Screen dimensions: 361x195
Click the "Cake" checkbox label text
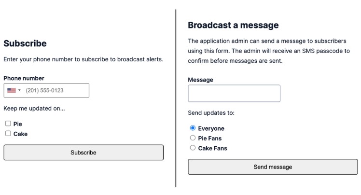20,134
